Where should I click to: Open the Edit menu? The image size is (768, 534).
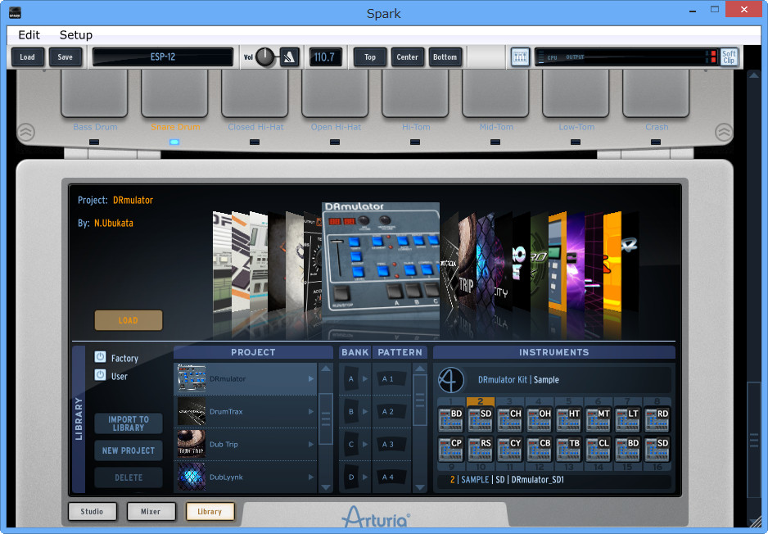(29, 34)
